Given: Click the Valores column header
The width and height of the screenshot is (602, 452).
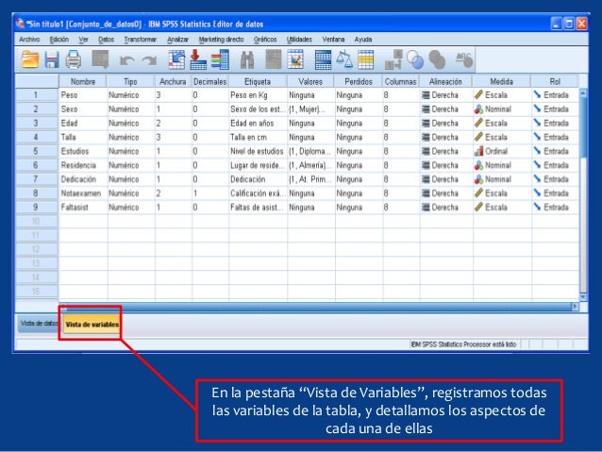Looking at the screenshot, I should (310, 81).
